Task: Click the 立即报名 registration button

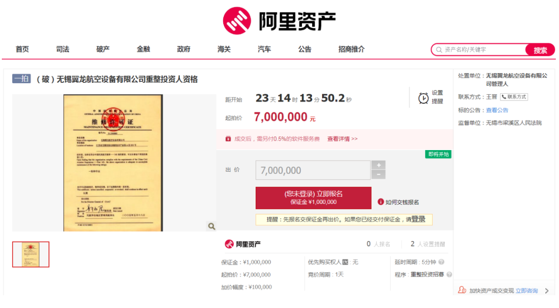Action: pos(313,198)
